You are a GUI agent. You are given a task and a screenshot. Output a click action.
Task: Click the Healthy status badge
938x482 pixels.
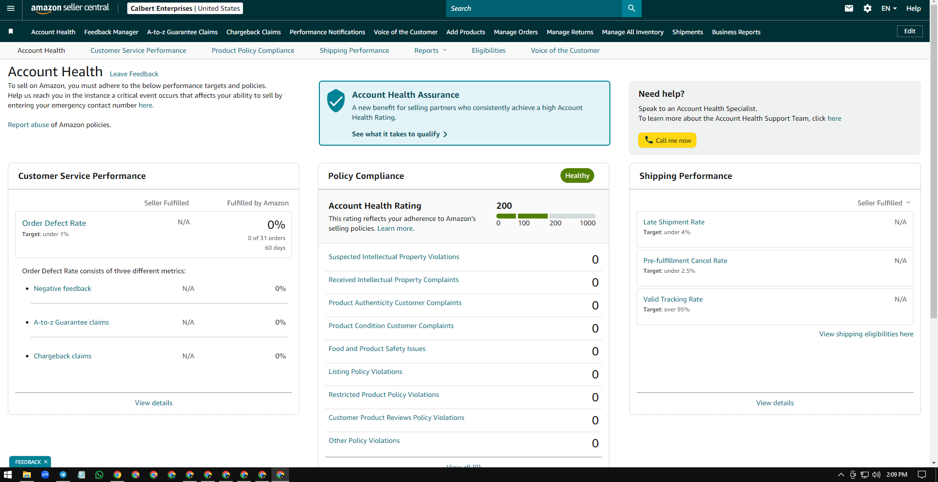coord(577,175)
